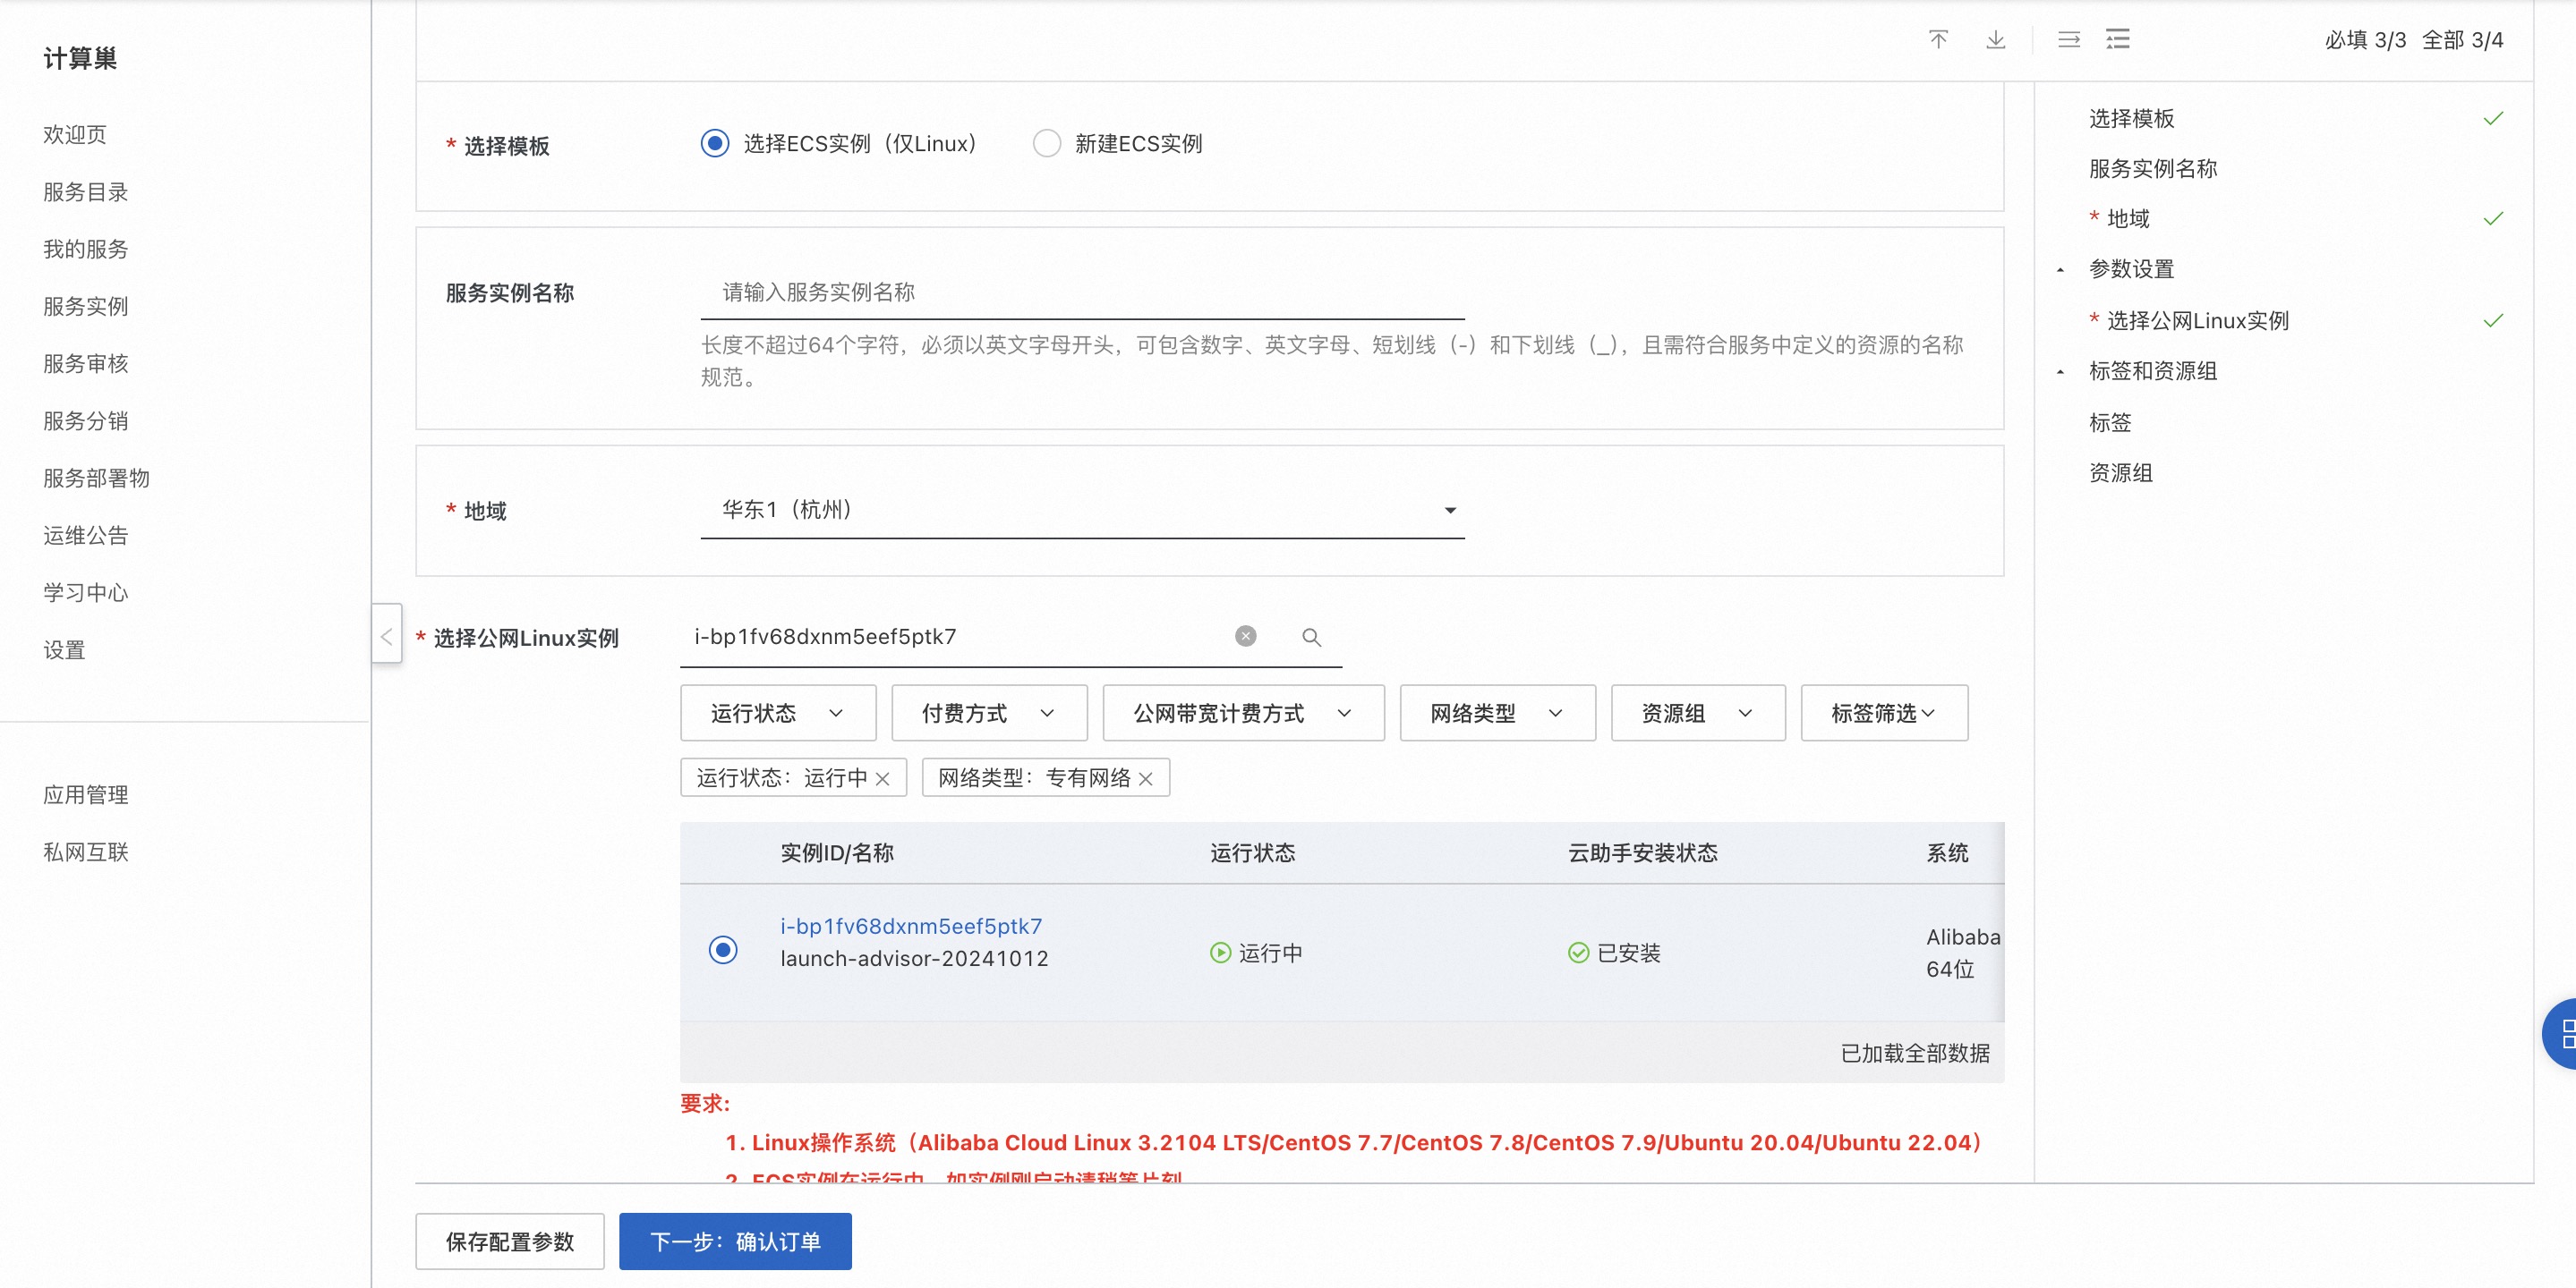Screen dimensions: 2576x1288
Task: Click the magnifier search icon
Action: pyautogui.click(x=1311, y=638)
